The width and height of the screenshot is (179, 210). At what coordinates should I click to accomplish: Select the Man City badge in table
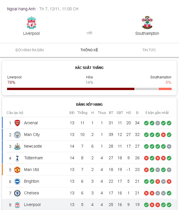[x=17, y=135]
